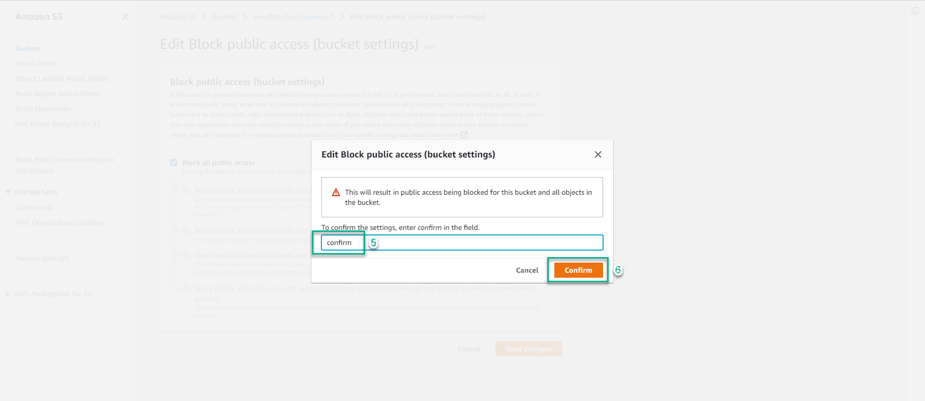Screen dimensions: 925x401
Task: Toggle Block all public access checkbox
Action: point(174,163)
